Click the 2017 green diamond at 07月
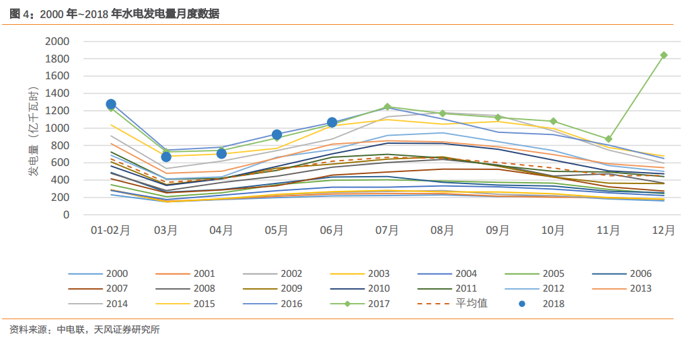 pos(387,107)
